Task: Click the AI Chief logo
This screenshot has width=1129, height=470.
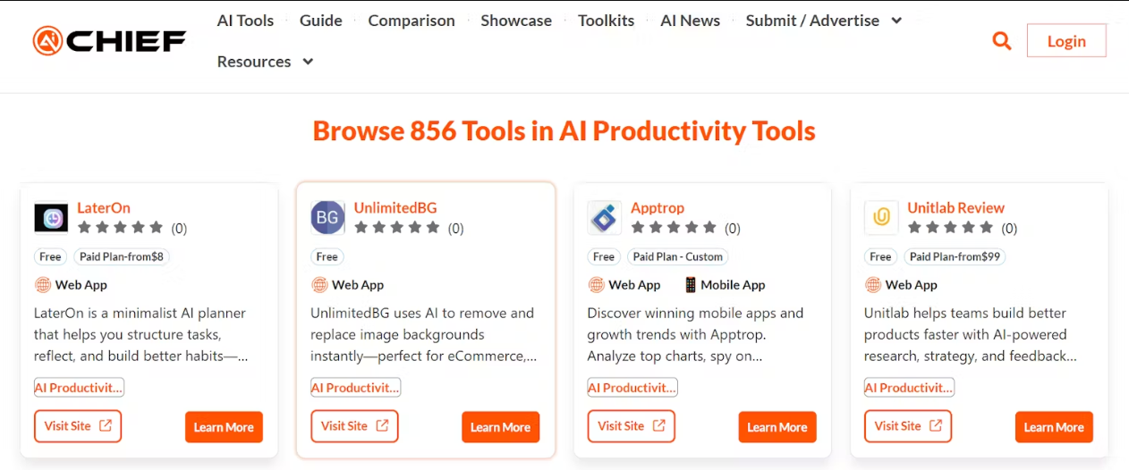Action: click(x=109, y=41)
